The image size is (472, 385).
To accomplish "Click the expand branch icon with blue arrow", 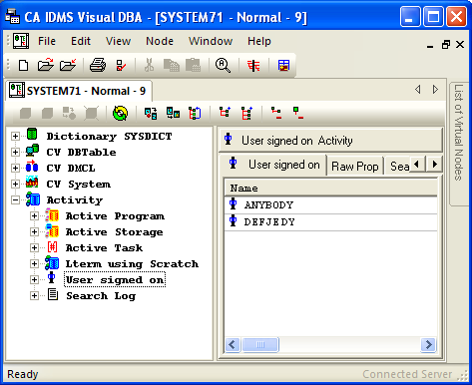I will coord(226,113).
